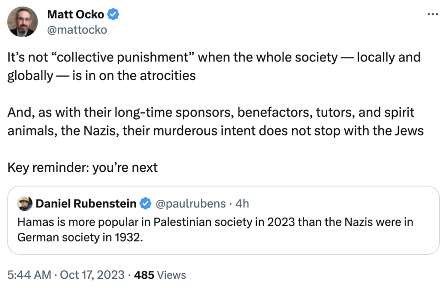
Task: Visit the @mattocko handle
Action: 77,29
